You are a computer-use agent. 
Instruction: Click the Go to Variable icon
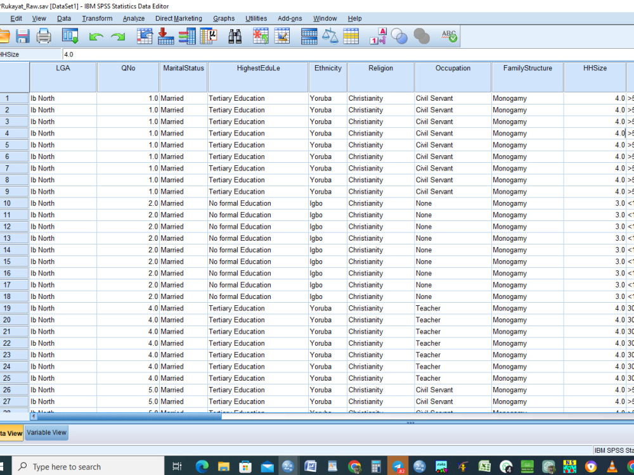165,36
